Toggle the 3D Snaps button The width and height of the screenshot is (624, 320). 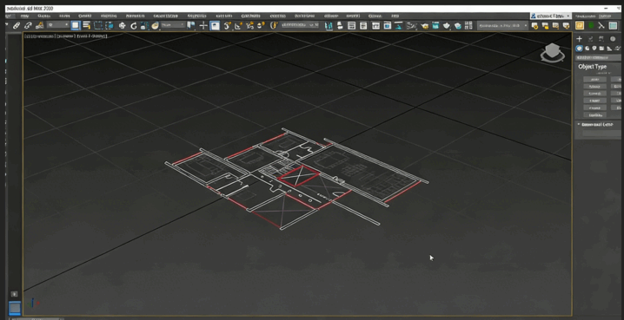tap(228, 26)
